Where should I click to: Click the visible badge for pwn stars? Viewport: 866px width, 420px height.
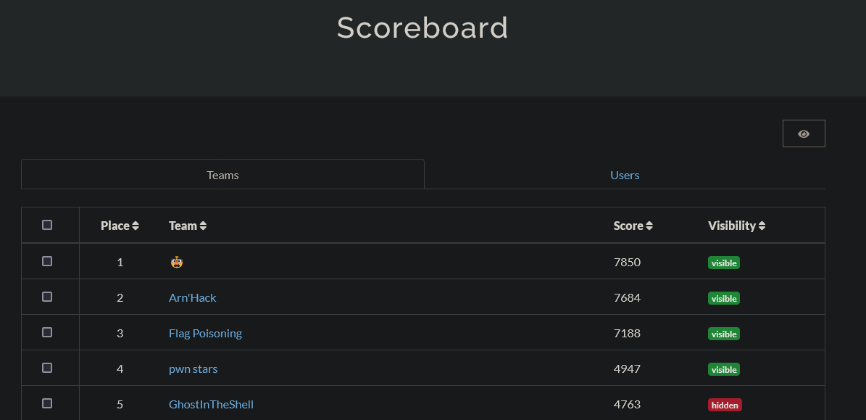pos(723,369)
